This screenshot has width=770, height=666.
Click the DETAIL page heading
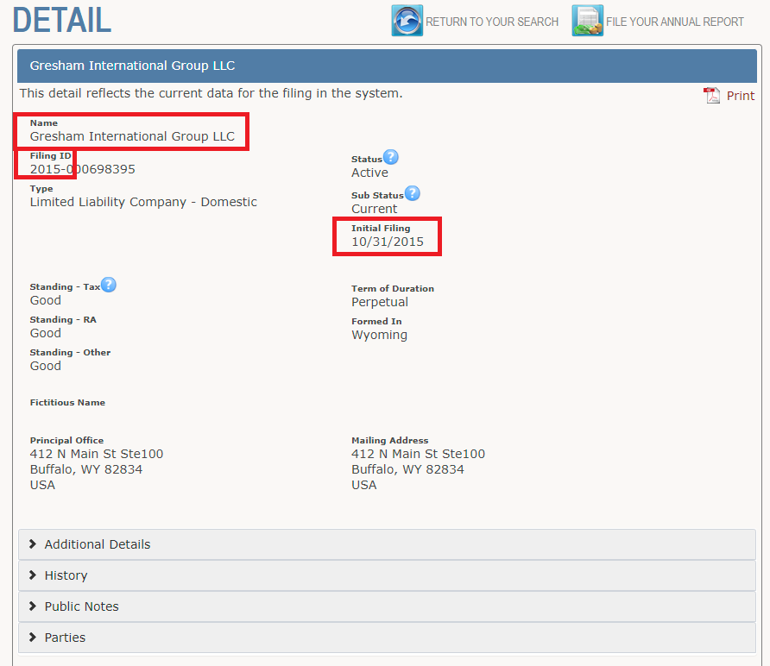pos(62,21)
